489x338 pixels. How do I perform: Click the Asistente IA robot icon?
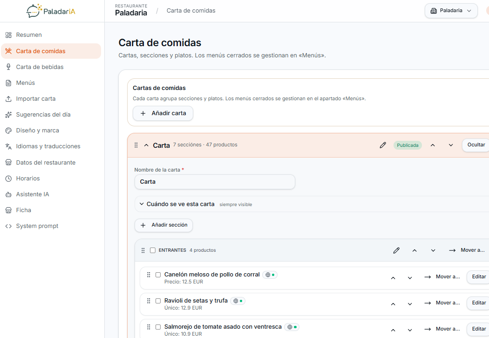[8, 194]
